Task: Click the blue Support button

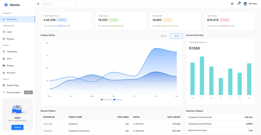Action: coord(18,128)
